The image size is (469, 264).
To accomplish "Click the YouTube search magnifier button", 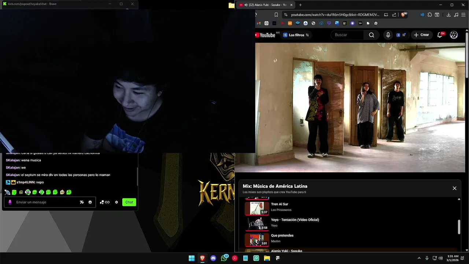I will [372, 35].
